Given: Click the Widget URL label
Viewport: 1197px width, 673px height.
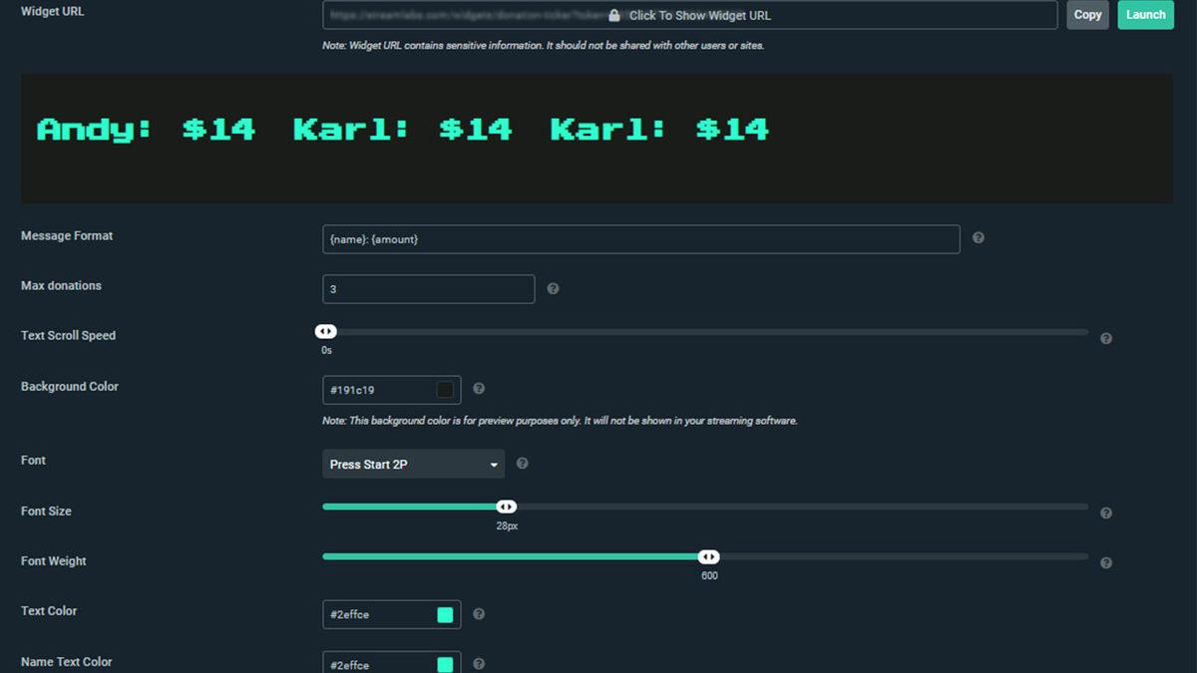Looking at the screenshot, I should pos(51,11).
